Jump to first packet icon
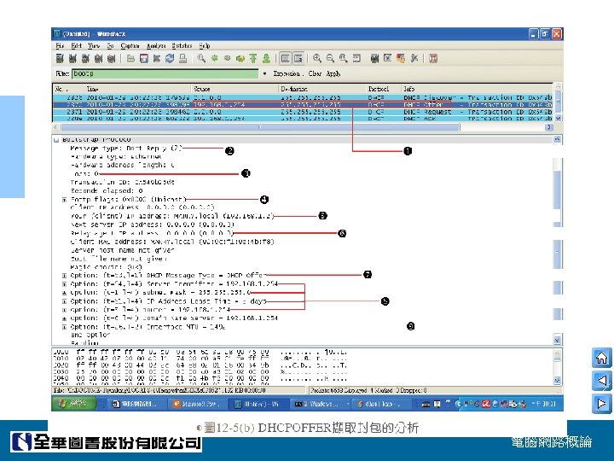 point(253,58)
